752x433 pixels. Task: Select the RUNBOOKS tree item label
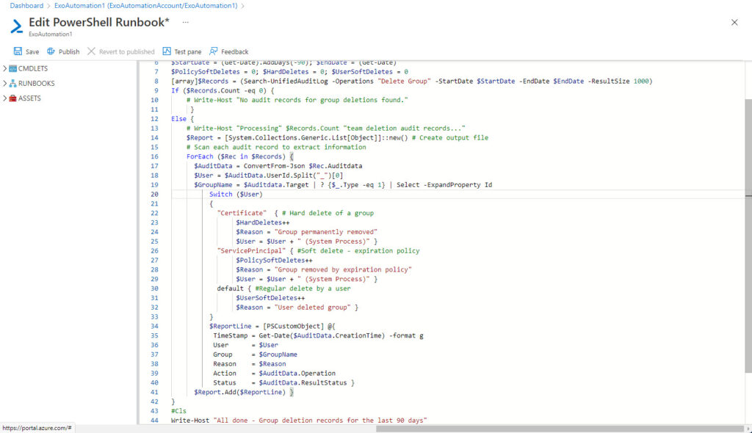[x=37, y=84]
